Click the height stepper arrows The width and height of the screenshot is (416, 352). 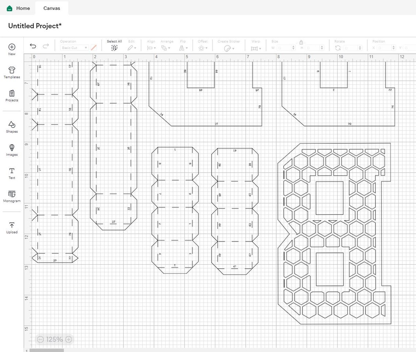coord(322,48)
